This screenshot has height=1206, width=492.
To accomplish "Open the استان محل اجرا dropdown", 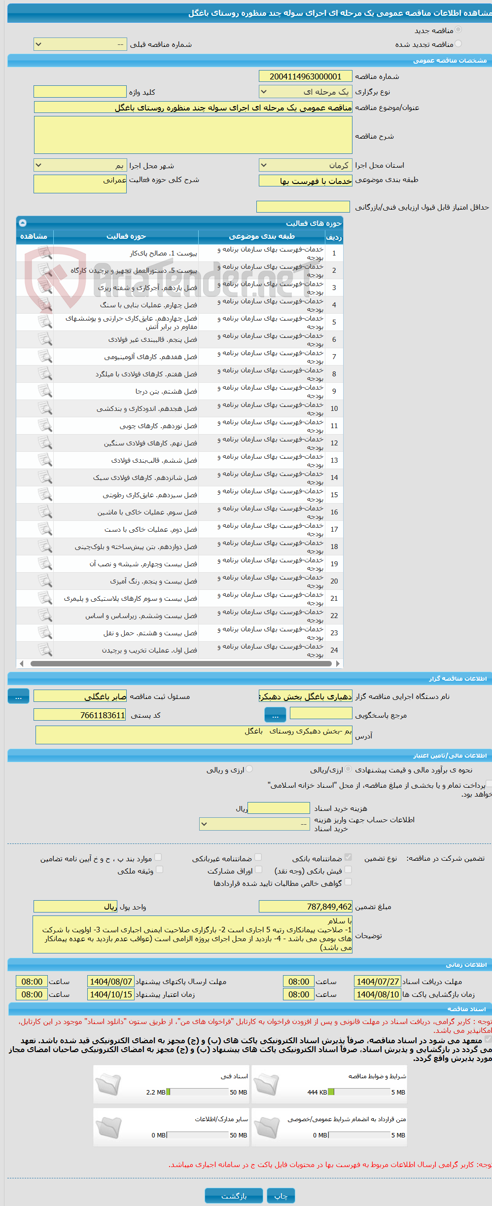I will pos(306,165).
